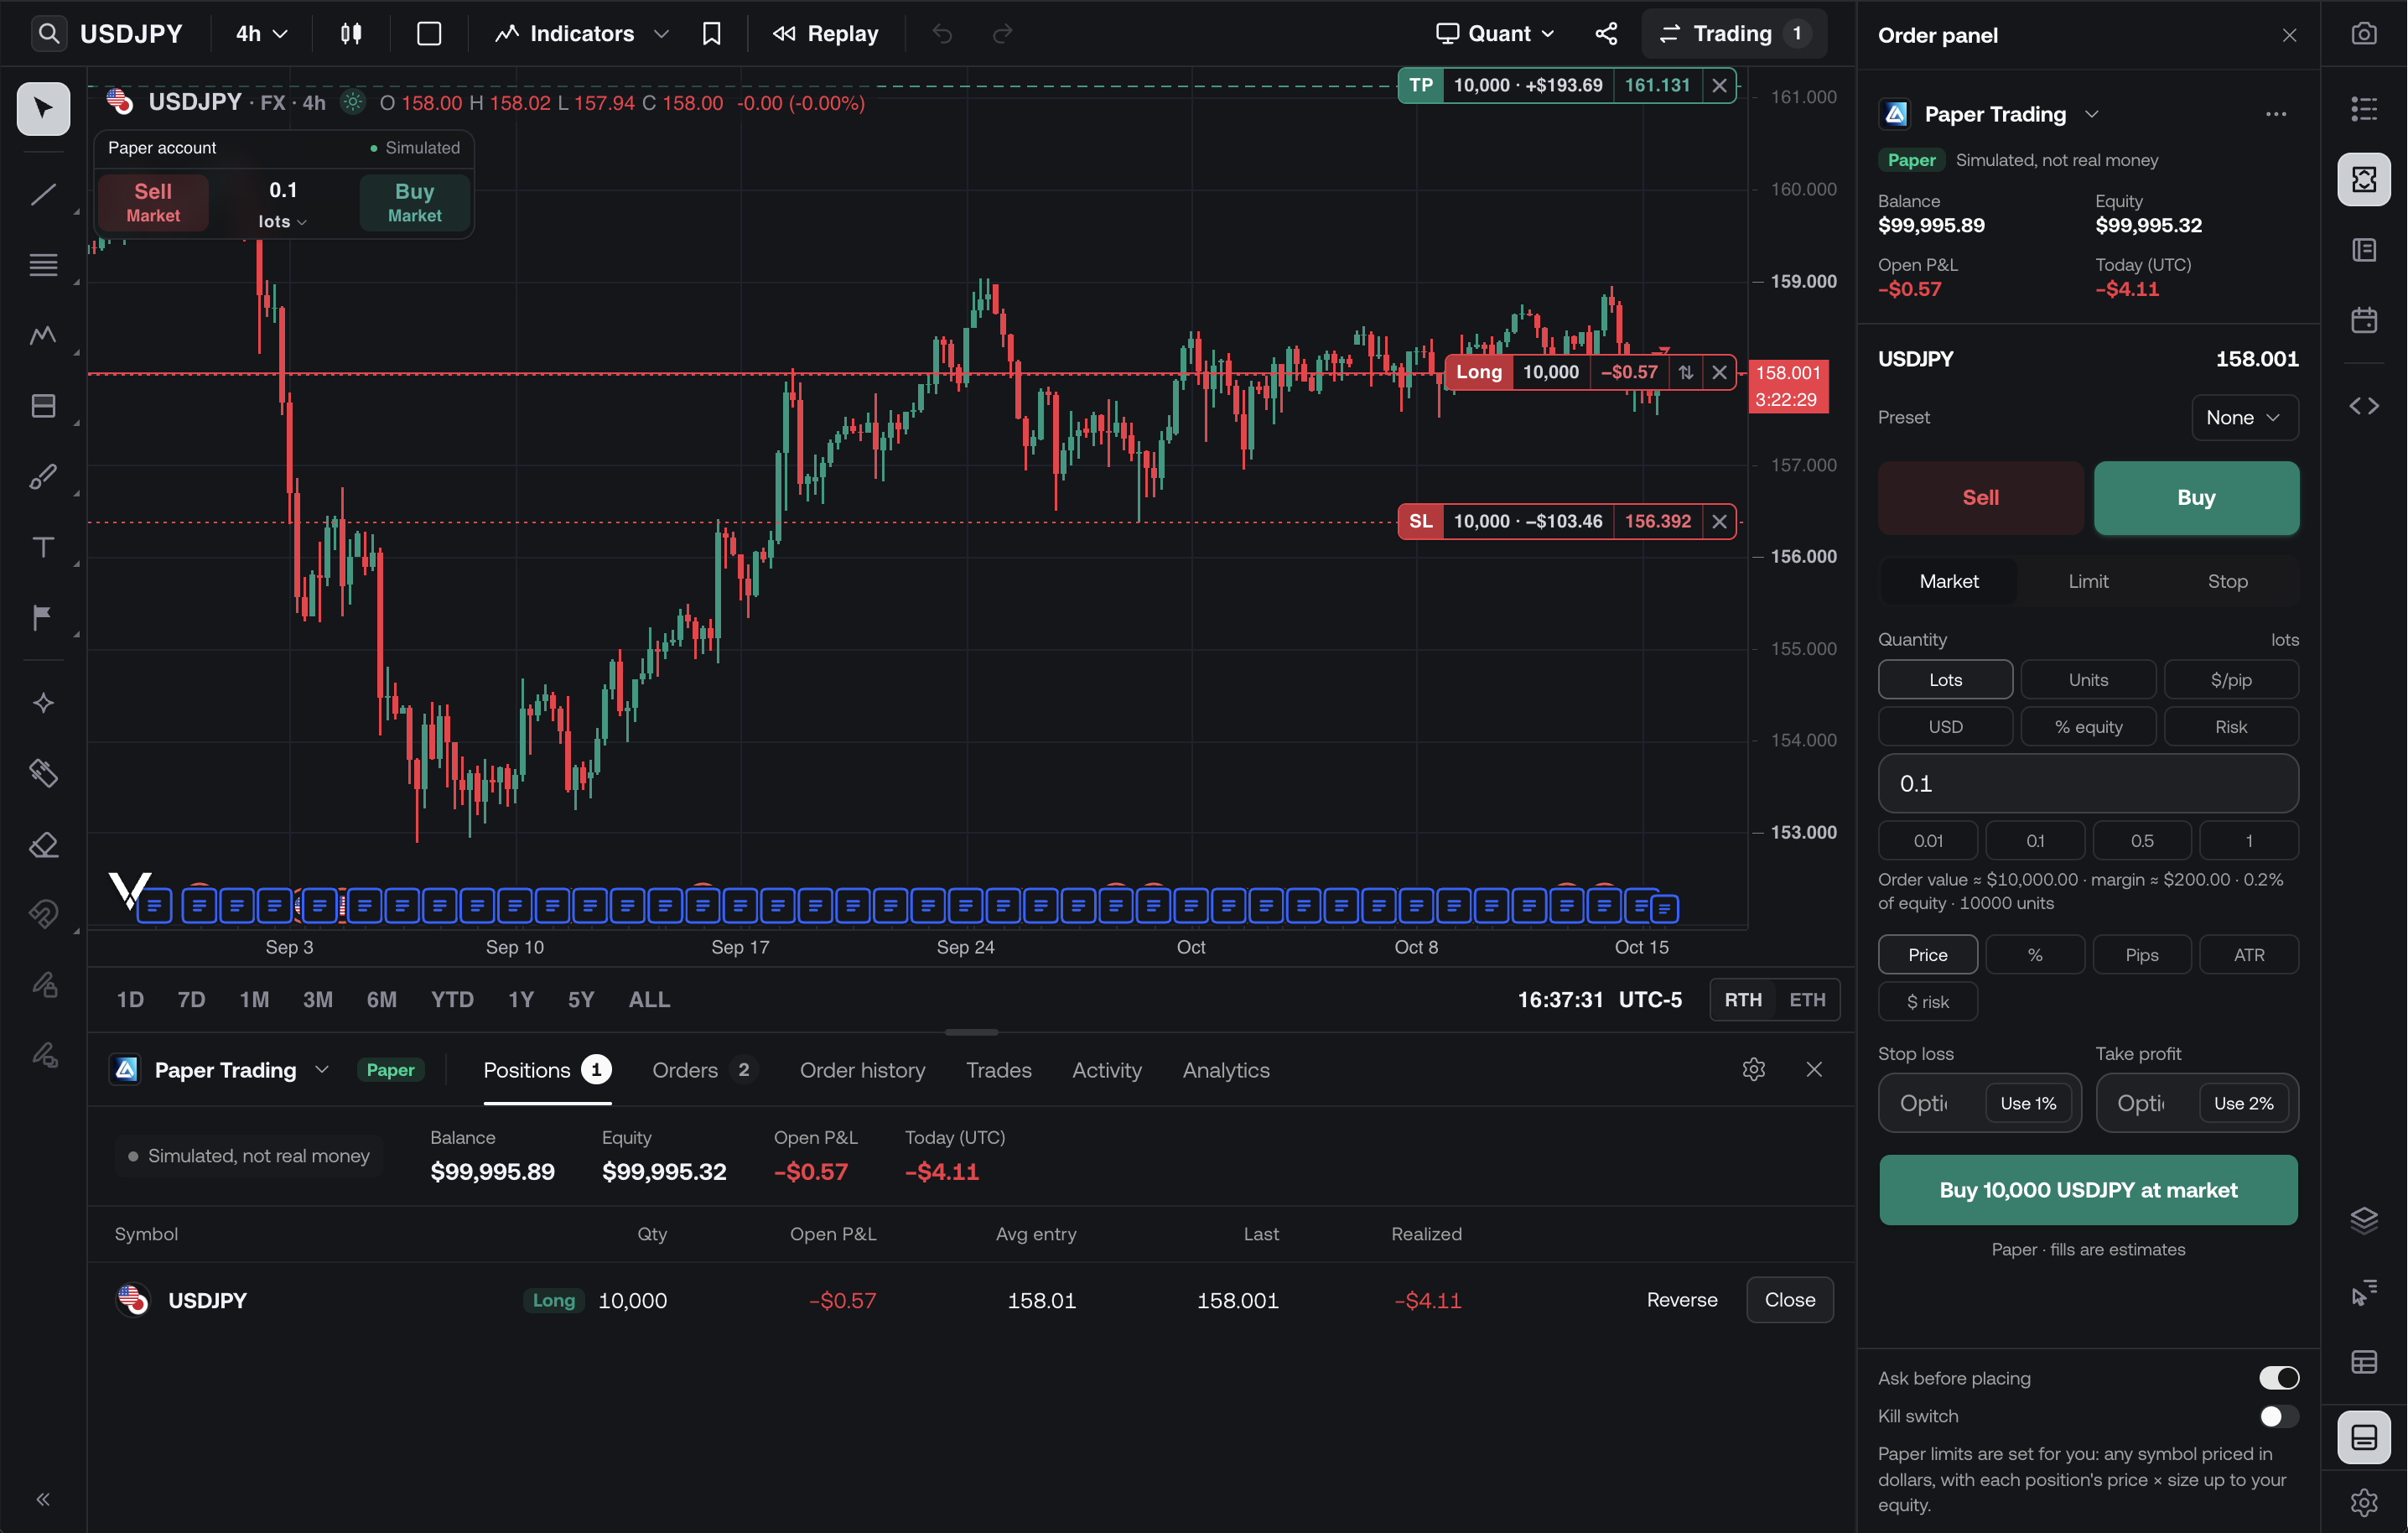Open the Quant dropdown menu
The image size is (2408, 1533).
[x=1495, y=34]
